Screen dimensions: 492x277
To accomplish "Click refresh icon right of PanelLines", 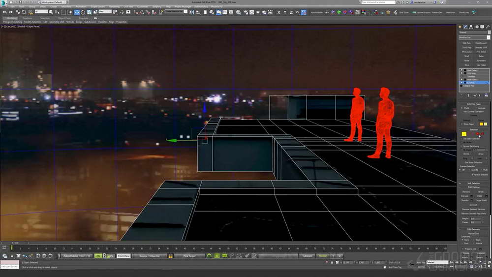I will click(x=474, y=12).
